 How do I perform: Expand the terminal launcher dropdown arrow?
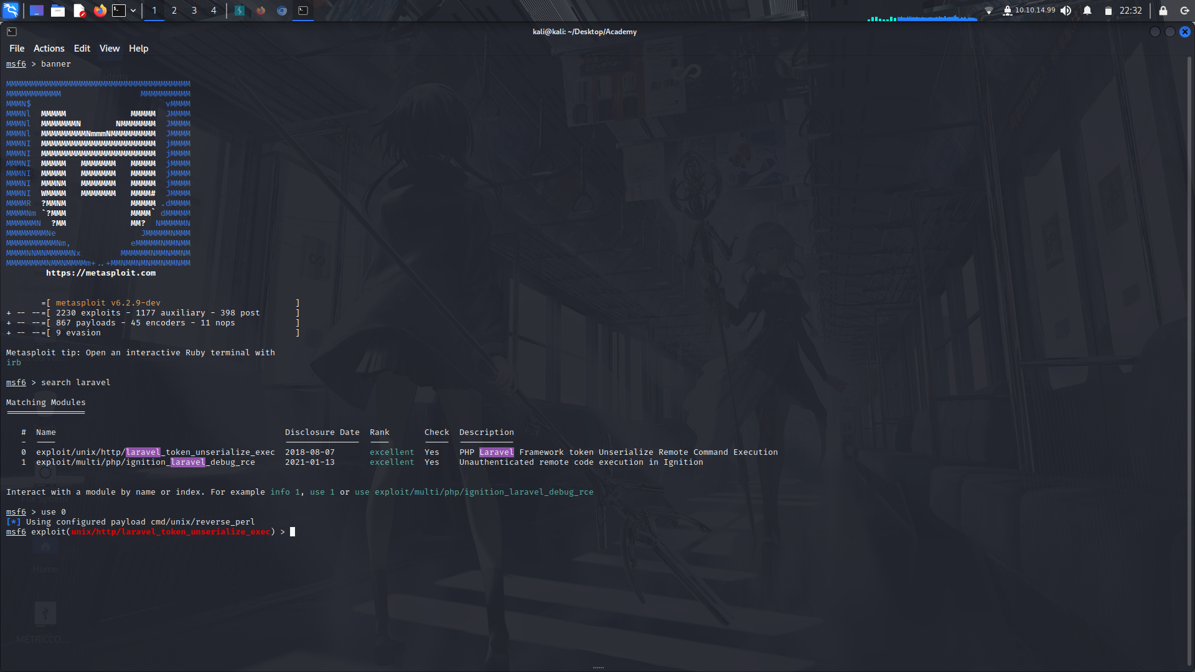(x=133, y=11)
